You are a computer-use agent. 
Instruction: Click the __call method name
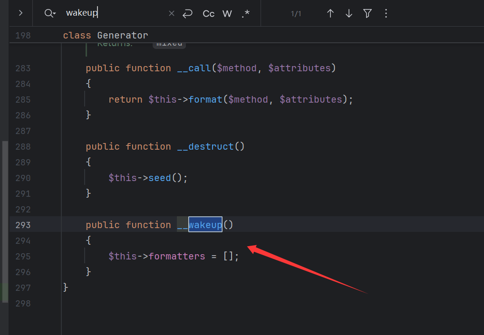[194, 68]
